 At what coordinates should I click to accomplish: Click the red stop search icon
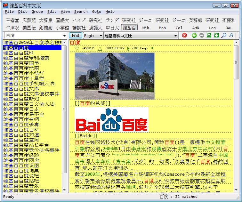184,35
